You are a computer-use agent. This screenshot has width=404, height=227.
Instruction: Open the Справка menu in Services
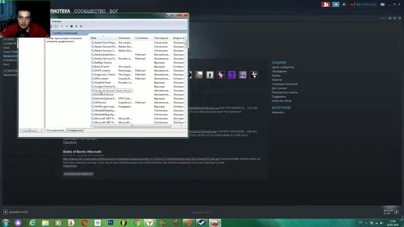(56, 21)
